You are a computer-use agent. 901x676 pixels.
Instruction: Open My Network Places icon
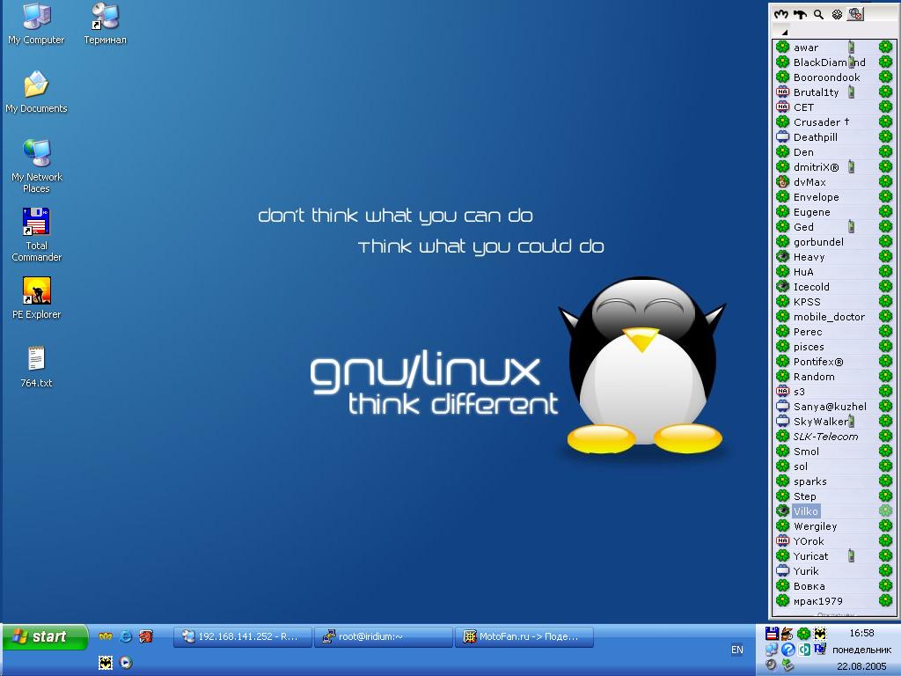coord(36,166)
